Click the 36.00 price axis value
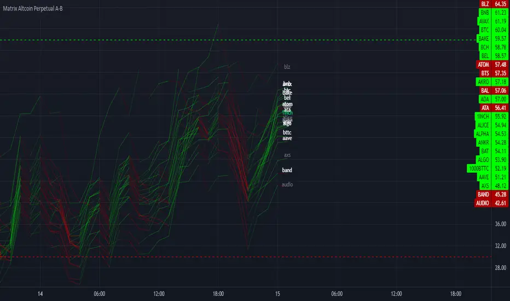510x301 pixels. [500, 224]
